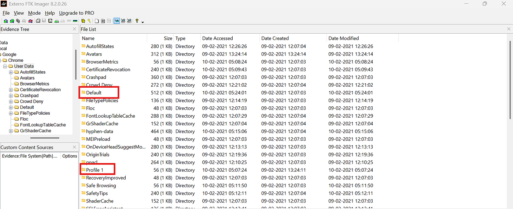This screenshot has height=209, width=513.
Task: Open the toolbar options dropdown arrow
Action: pos(143,22)
